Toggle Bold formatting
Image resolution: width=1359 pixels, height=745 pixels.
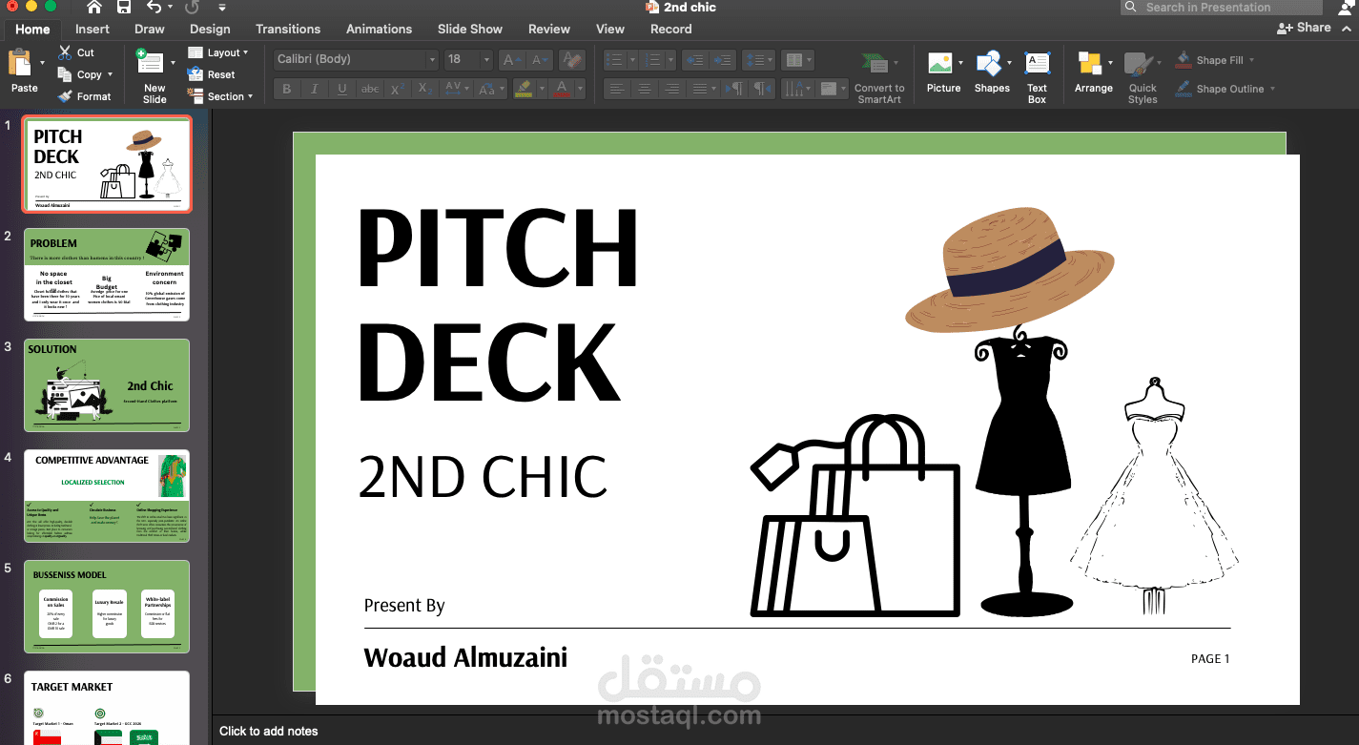point(286,89)
